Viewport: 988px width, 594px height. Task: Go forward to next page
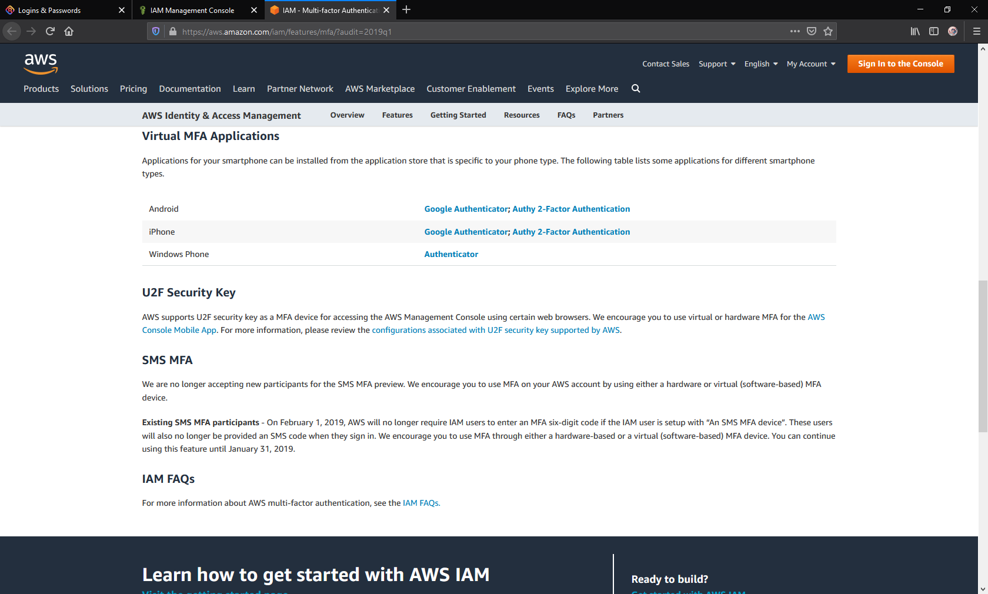click(31, 31)
